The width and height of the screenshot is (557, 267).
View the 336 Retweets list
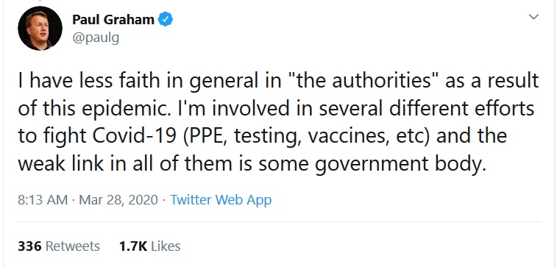click(x=59, y=246)
